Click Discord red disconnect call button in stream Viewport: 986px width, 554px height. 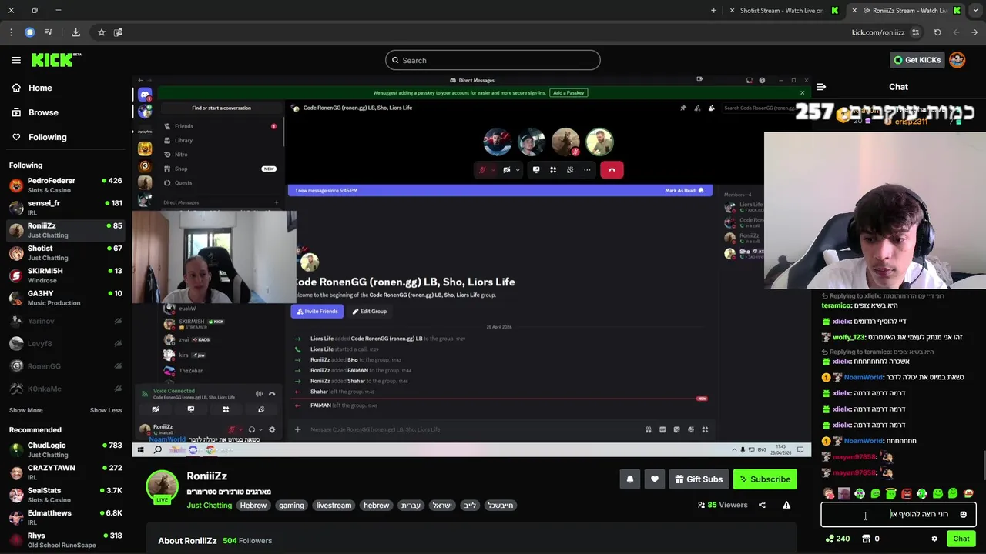pos(612,170)
